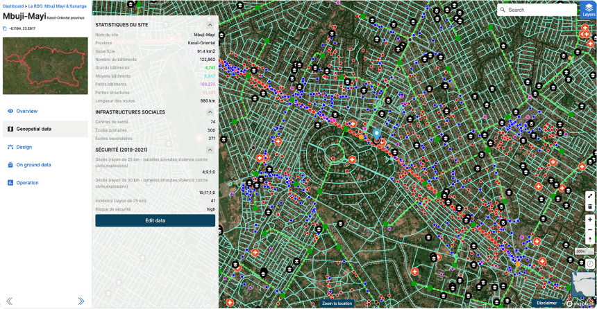The height and width of the screenshot is (309, 597).
Task: Collapse the Sécurité (2019-2021) section
Action: pyautogui.click(x=210, y=149)
